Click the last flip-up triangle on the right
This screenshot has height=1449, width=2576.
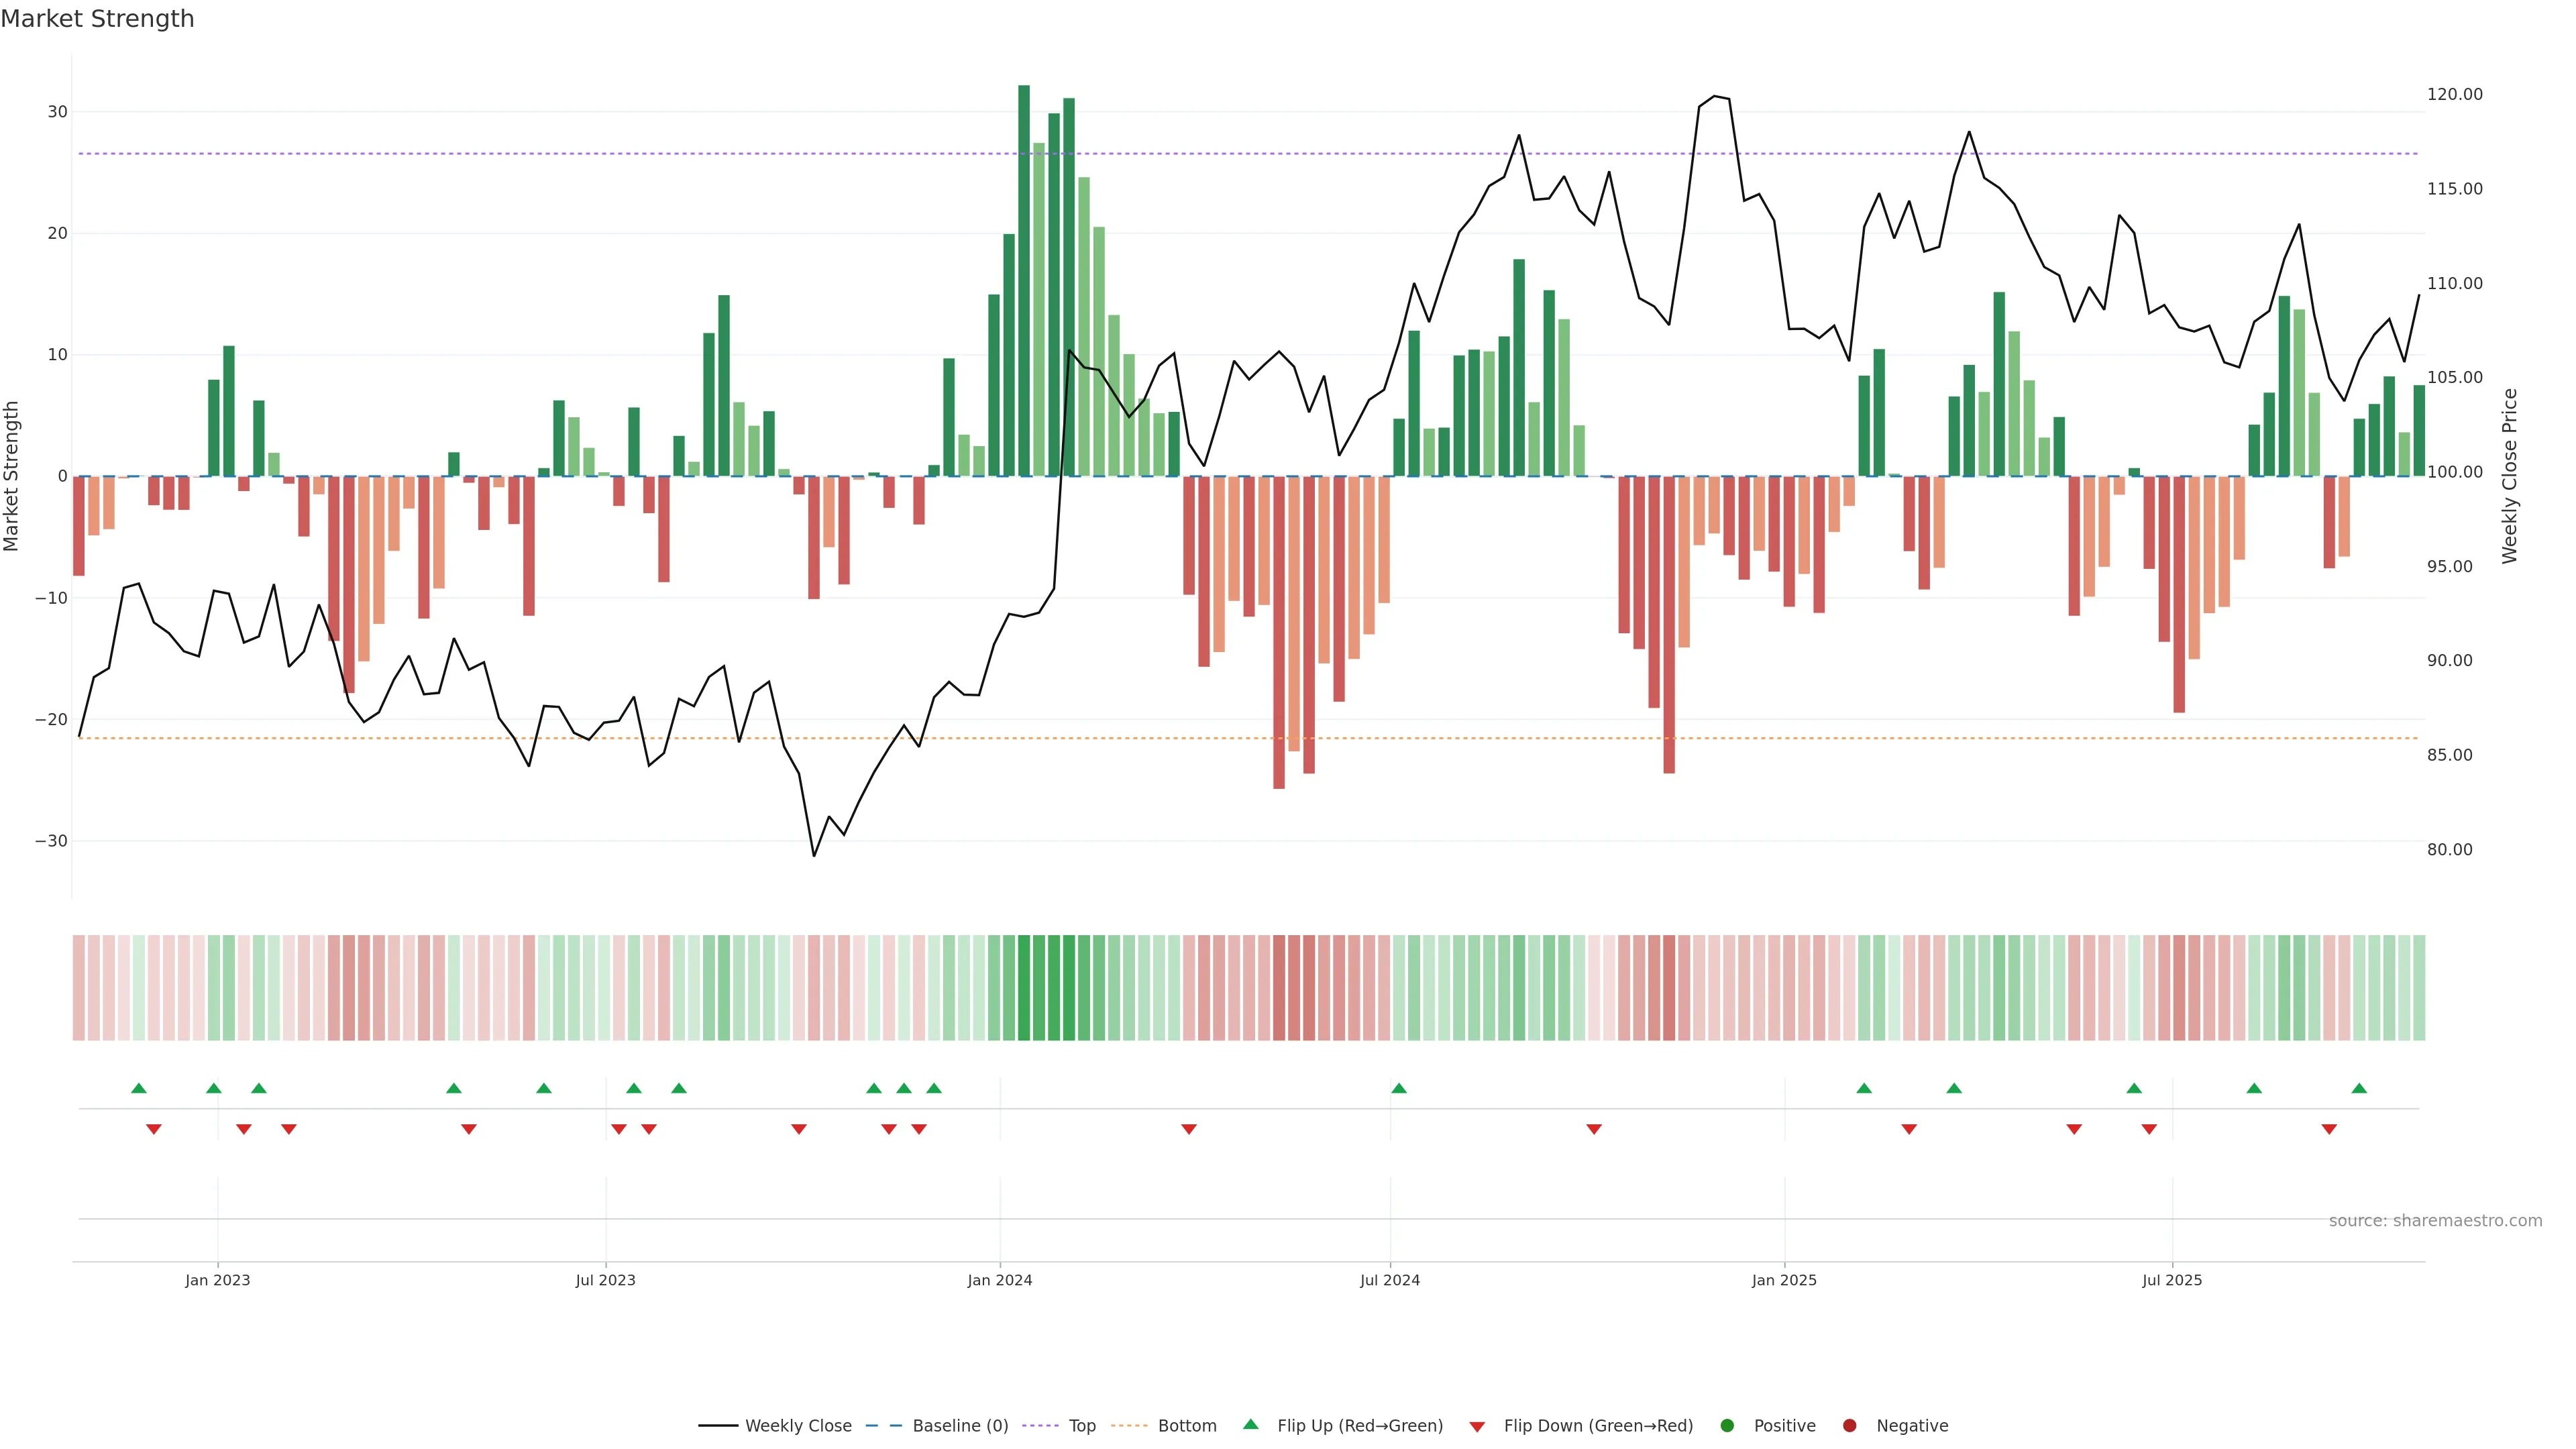click(2359, 1088)
